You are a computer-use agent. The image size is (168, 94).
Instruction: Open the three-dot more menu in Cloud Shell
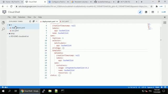tap(158, 12)
